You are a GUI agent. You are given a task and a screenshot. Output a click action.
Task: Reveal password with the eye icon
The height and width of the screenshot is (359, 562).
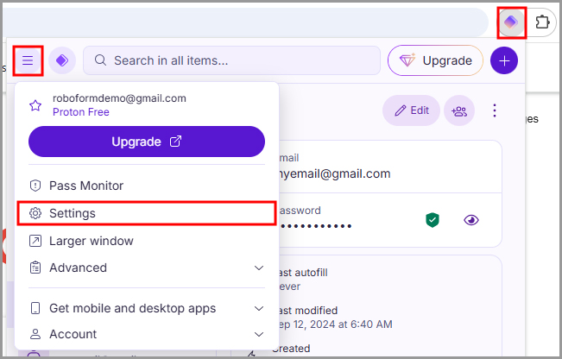pyautogui.click(x=471, y=220)
